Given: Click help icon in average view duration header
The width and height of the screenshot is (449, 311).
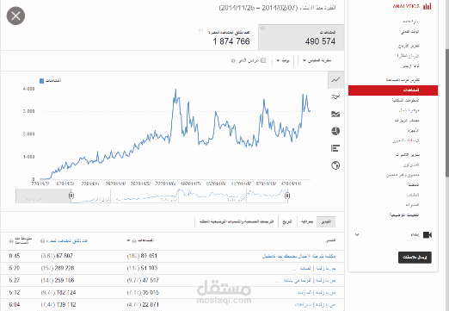Looking at the screenshot, I should pos(11,241).
